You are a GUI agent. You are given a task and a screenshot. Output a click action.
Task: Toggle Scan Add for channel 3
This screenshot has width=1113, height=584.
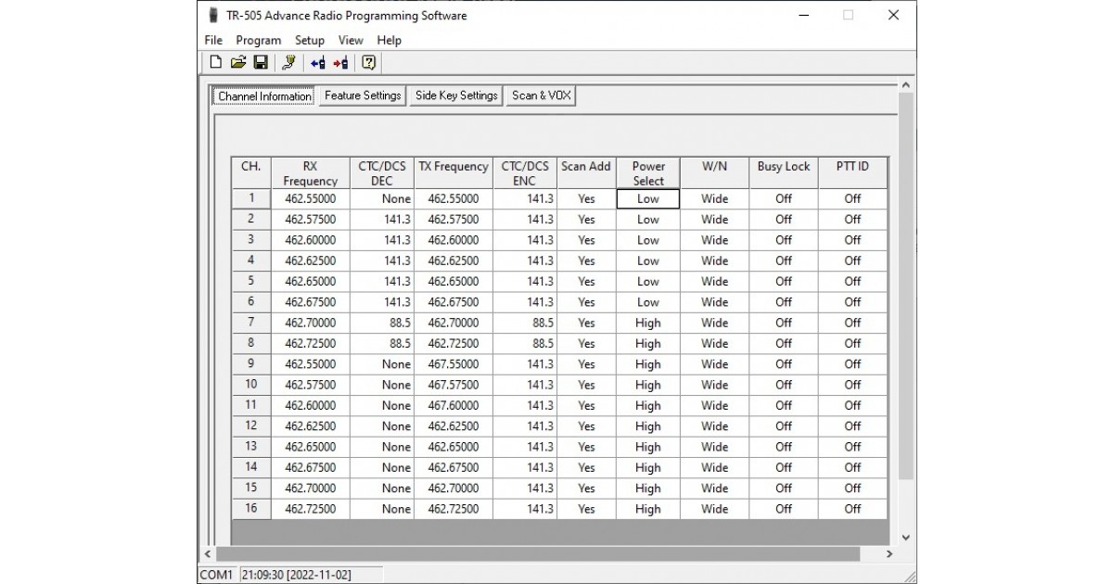pyautogui.click(x=586, y=240)
